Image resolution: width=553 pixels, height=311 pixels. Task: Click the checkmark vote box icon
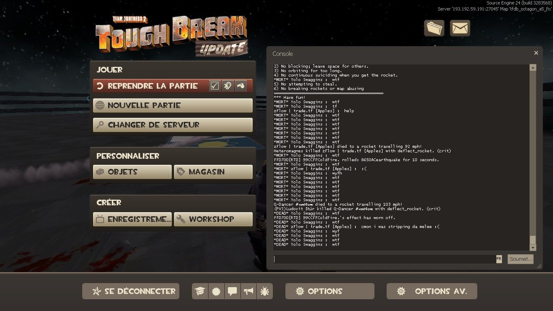[215, 86]
